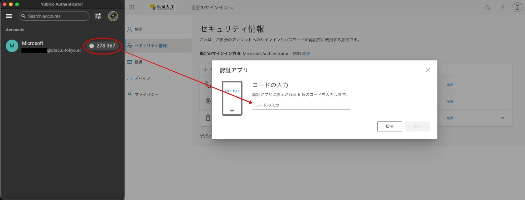
Task: Open the Yubico Authenticator hamburger menu
Action: (9, 16)
